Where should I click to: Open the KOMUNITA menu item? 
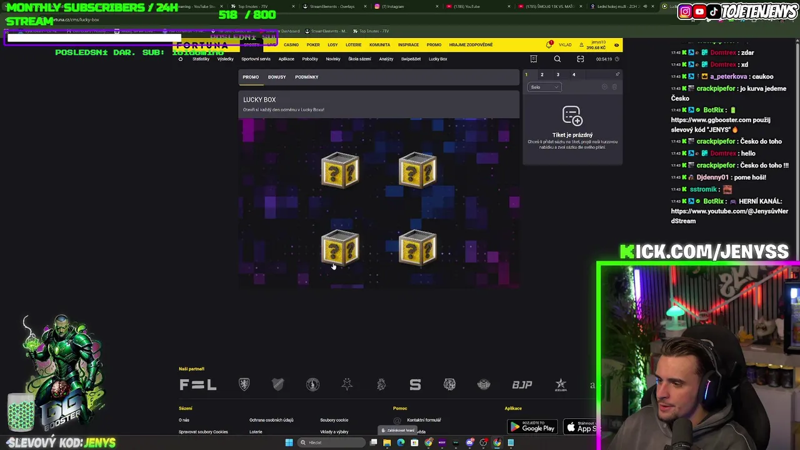pos(379,45)
